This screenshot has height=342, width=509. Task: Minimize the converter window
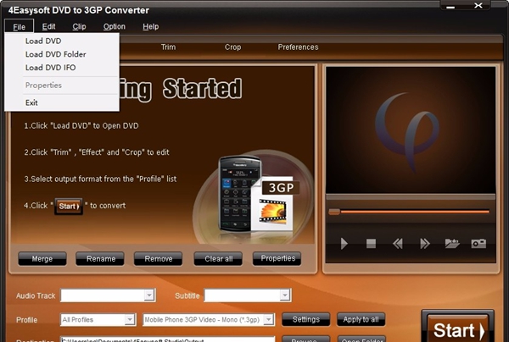[x=450, y=6]
